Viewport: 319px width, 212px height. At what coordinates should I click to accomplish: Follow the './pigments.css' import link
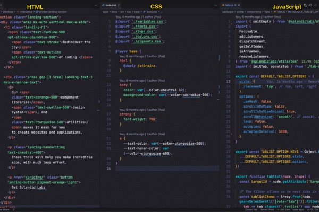148,41
